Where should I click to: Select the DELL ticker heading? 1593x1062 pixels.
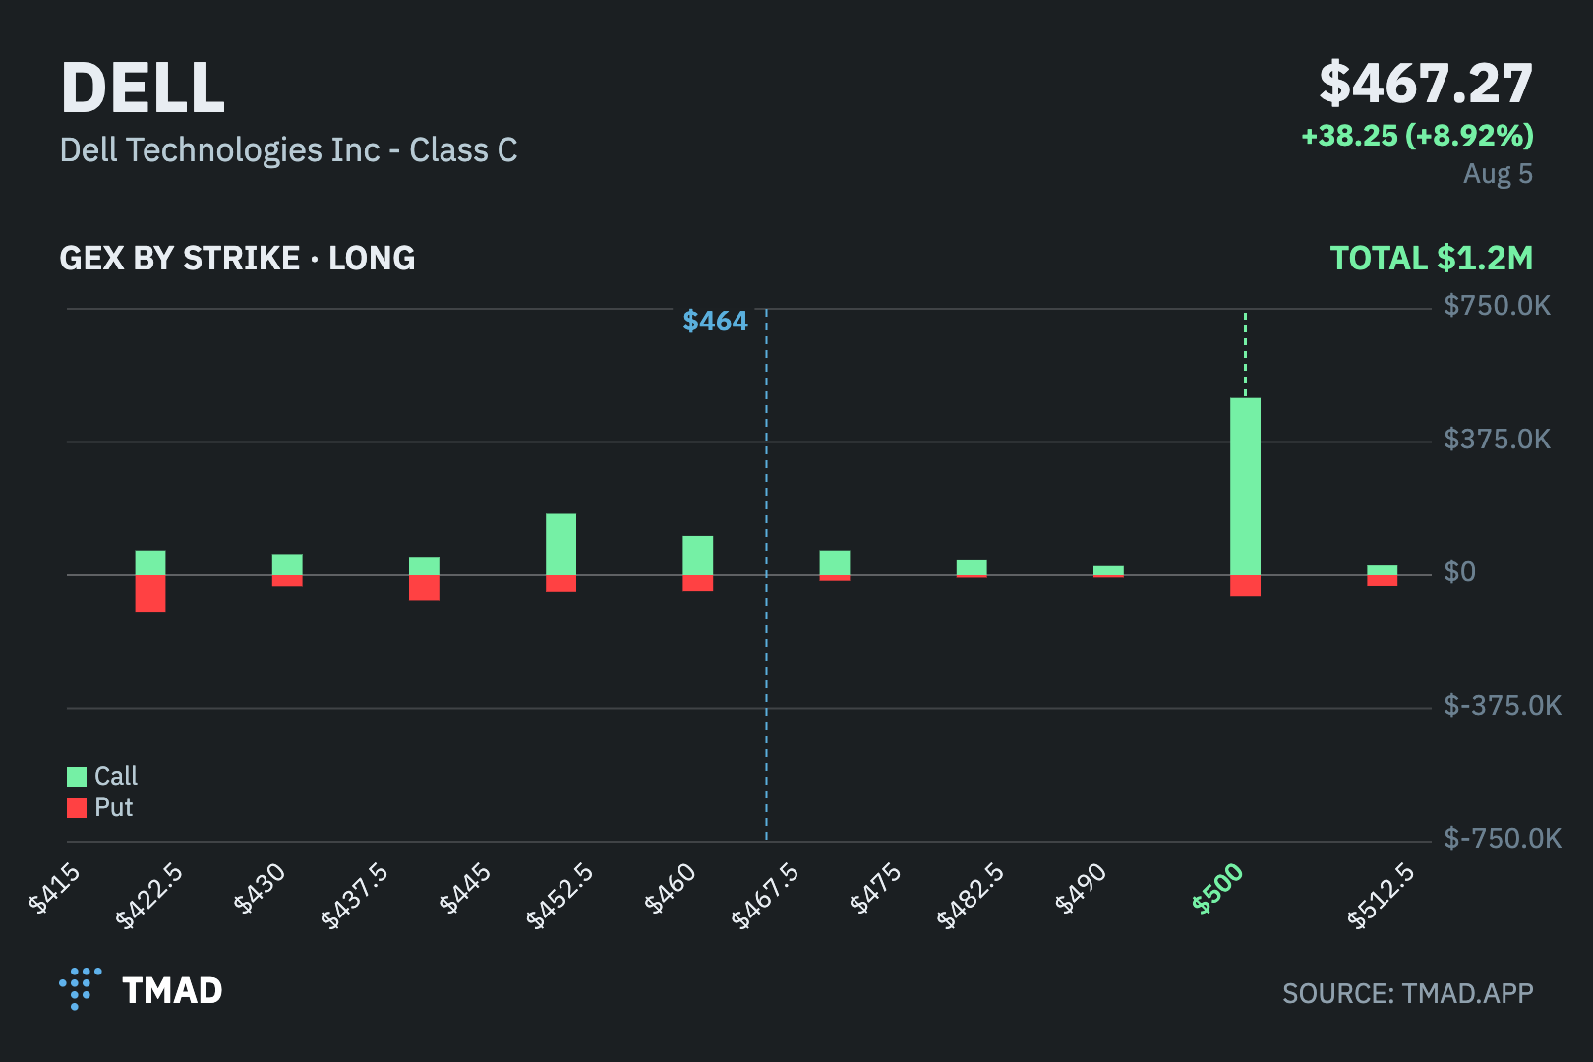[x=143, y=88]
